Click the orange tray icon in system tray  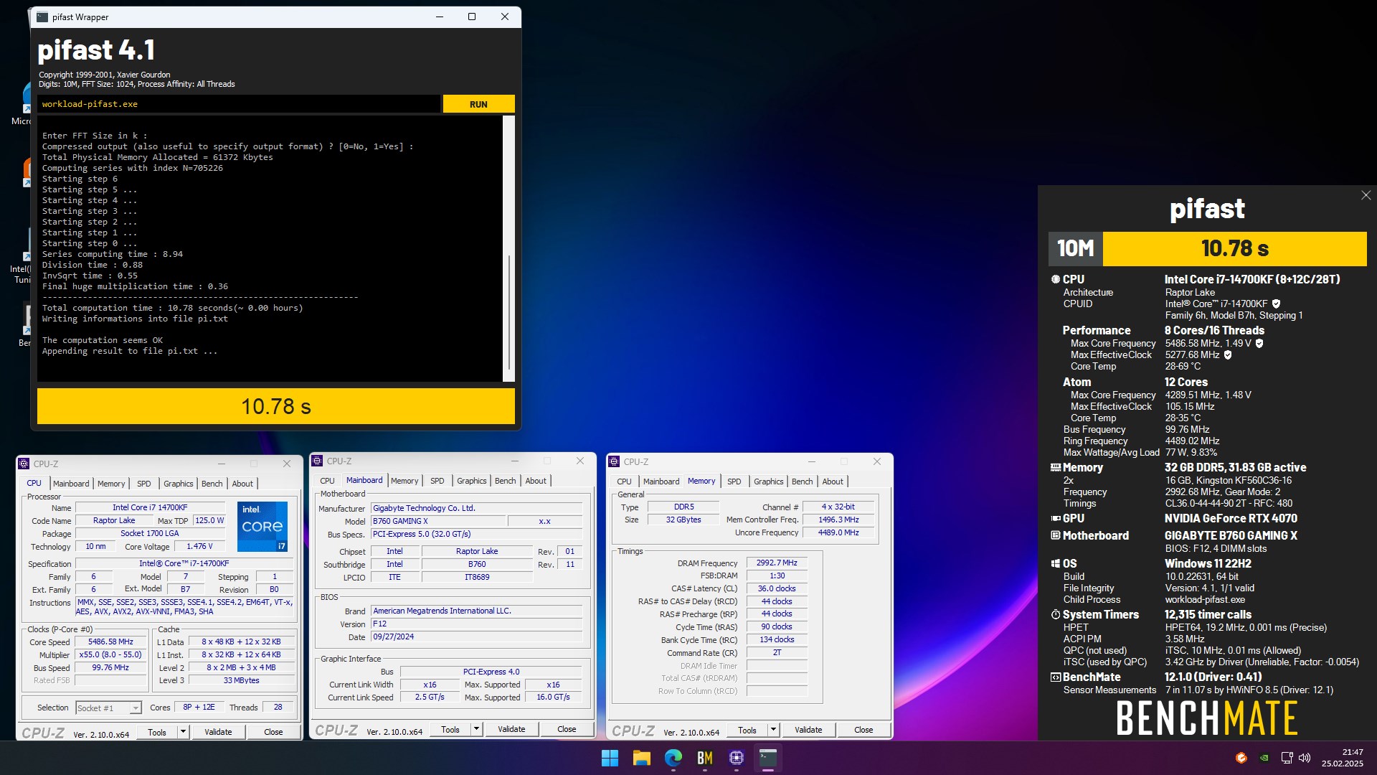pos(1241,758)
